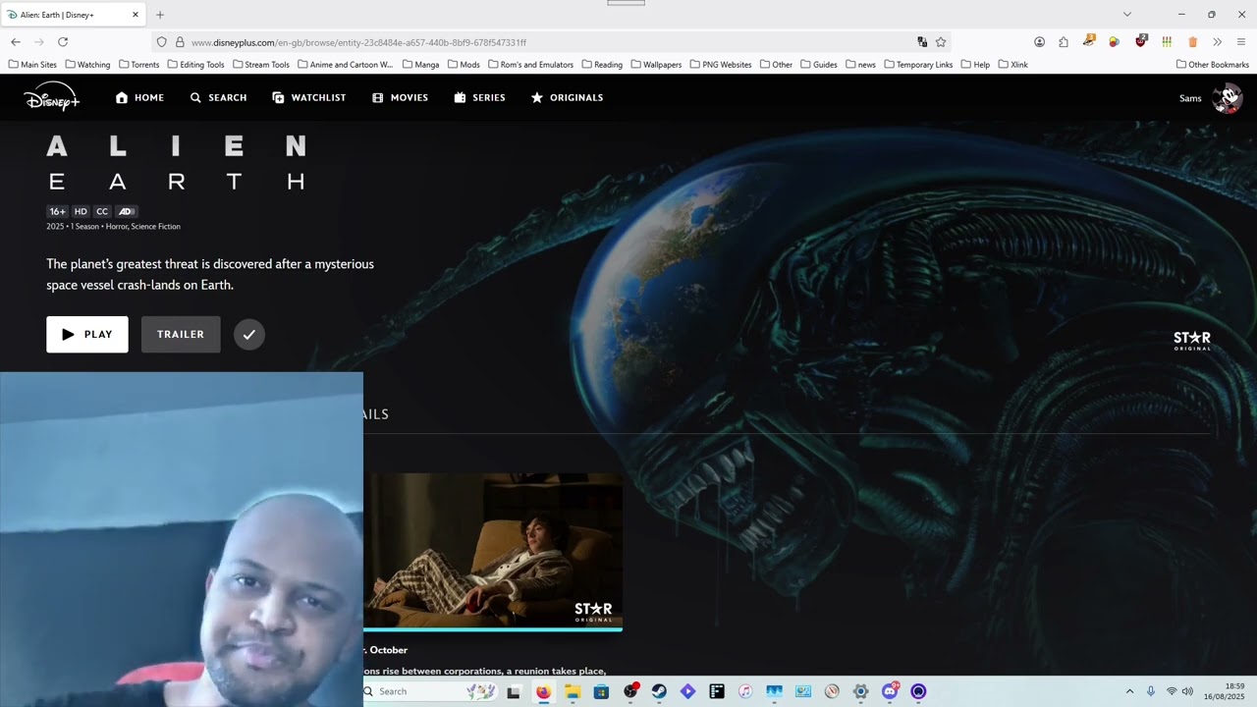Click the browser back arrow

pyautogui.click(x=16, y=42)
